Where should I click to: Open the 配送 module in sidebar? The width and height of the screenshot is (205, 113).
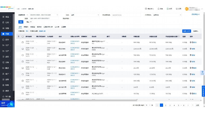click(7, 68)
